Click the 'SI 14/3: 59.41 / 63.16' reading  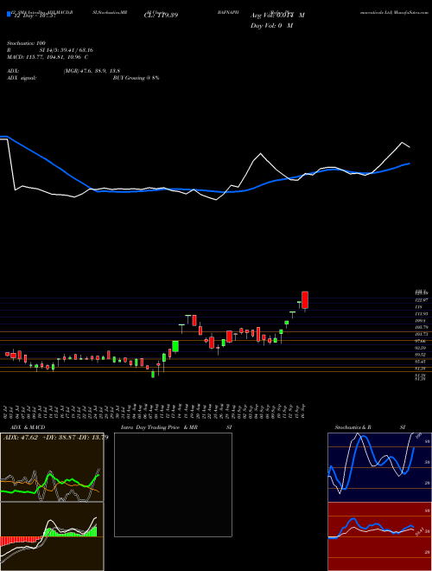67,50
